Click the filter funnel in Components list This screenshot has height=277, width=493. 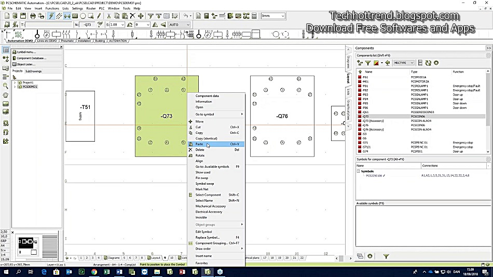[368, 63]
